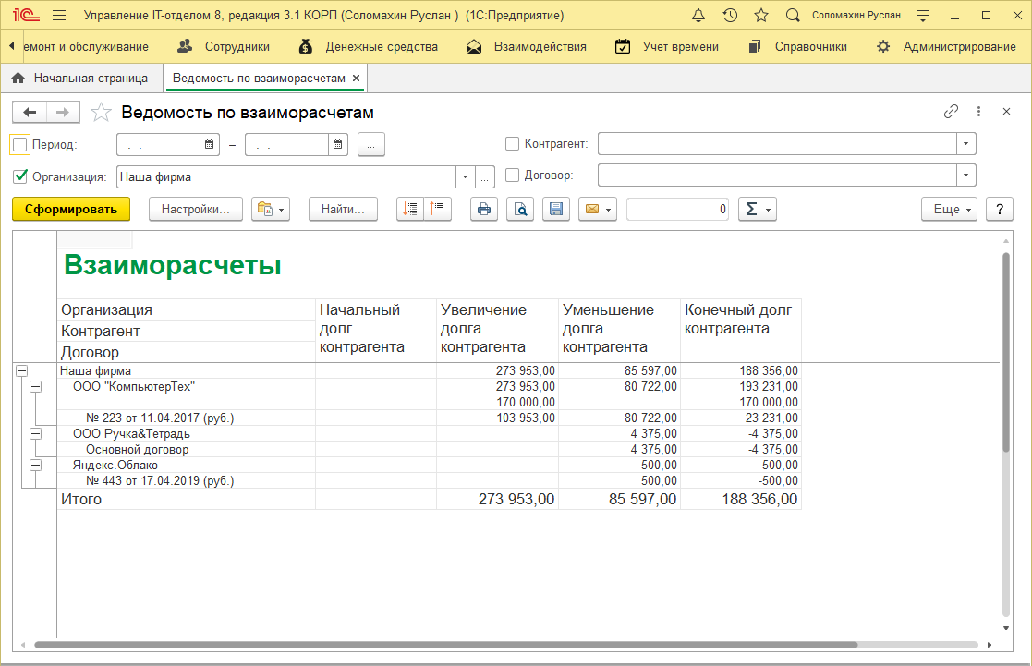The width and height of the screenshot is (1032, 666).
Task: Click the Договор input field
Action: tap(776, 176)
